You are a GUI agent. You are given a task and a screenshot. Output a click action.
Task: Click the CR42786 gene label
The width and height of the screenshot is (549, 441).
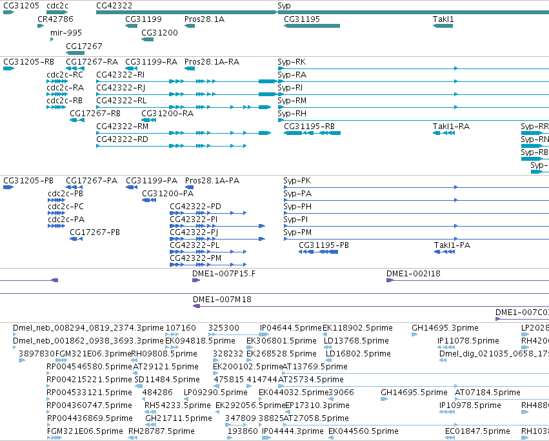click(55, 19)
